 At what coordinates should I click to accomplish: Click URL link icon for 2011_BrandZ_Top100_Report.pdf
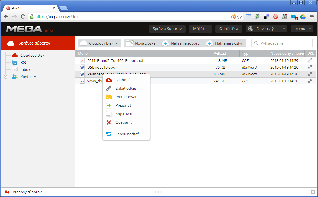click(310, 61)
